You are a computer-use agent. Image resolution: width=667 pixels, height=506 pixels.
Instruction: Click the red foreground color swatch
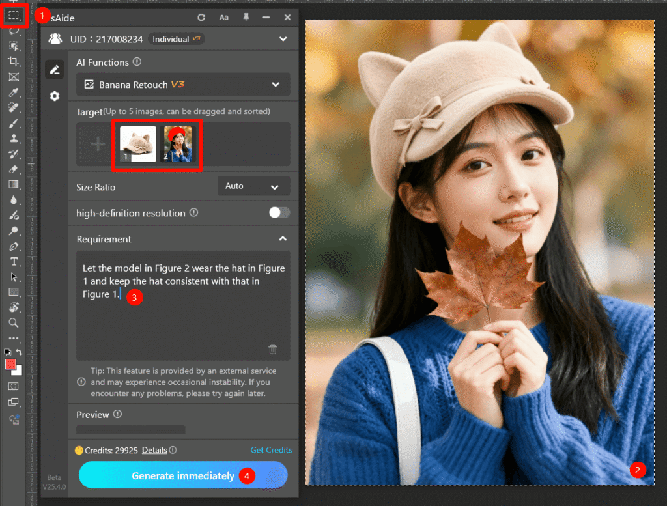pos(10,365)
